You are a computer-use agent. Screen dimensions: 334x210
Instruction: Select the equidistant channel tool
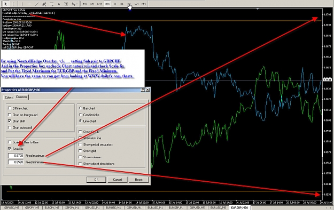coord(44,4)
